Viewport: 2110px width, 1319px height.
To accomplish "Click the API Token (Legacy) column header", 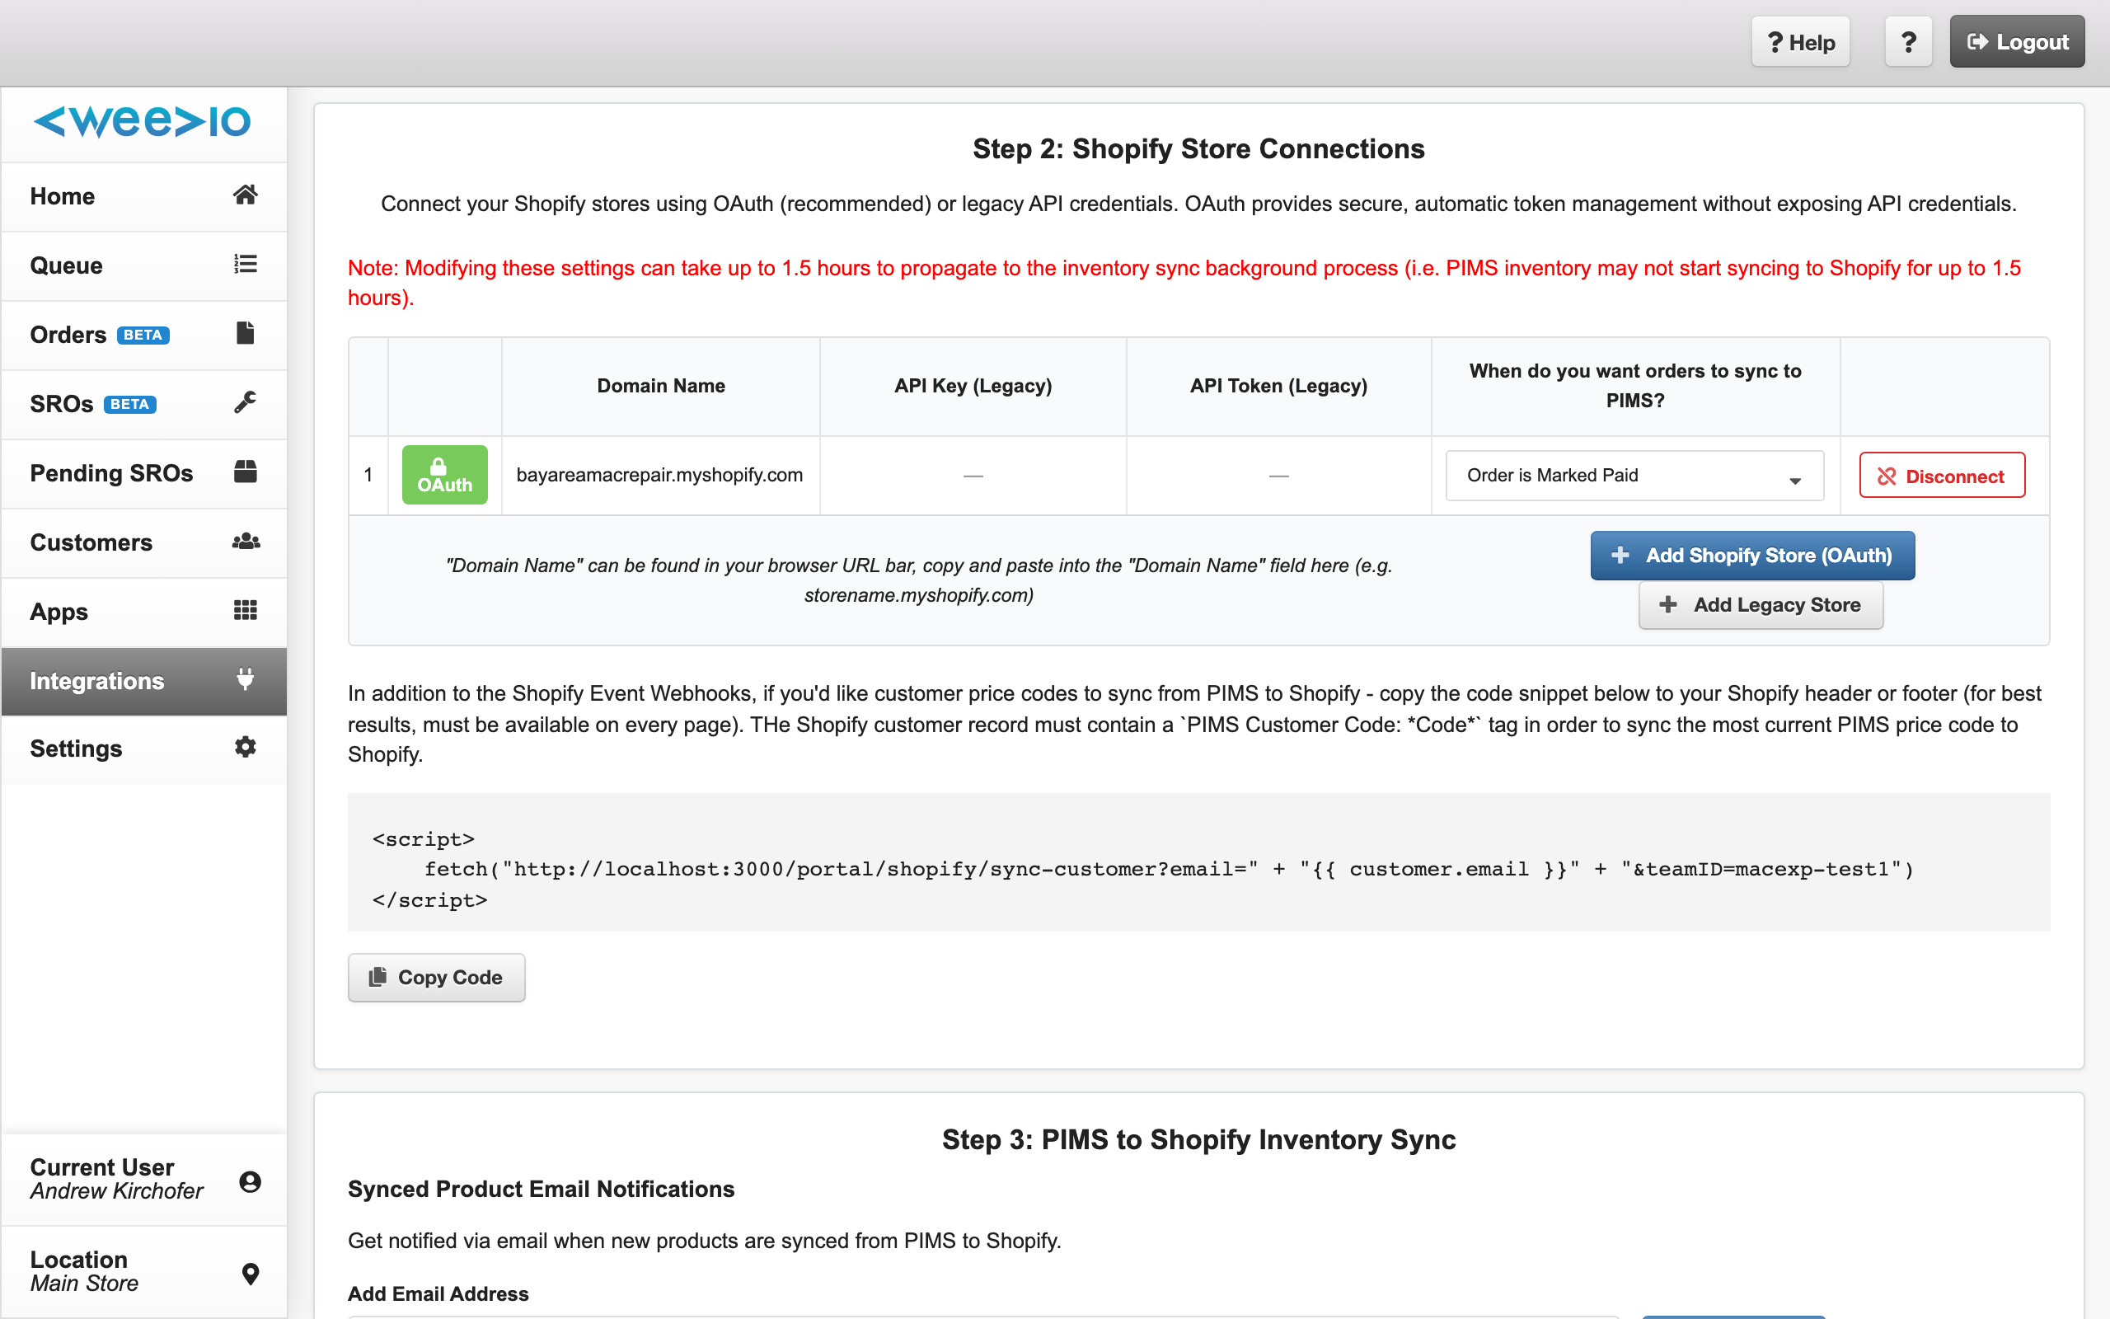I will [1278, 386].
